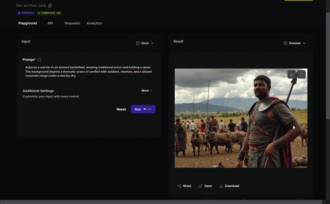Image resolution: width=330 pixels, height=204 pixels.
Task: Click the Download button below the result
Action: click(x=229, y=186)
